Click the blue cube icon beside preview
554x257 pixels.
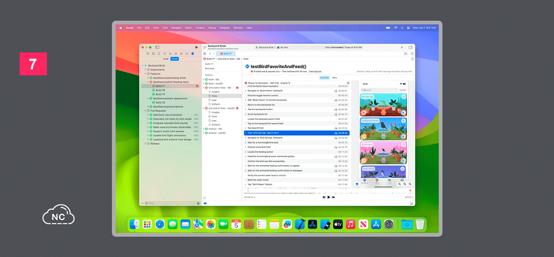point(357,184)
